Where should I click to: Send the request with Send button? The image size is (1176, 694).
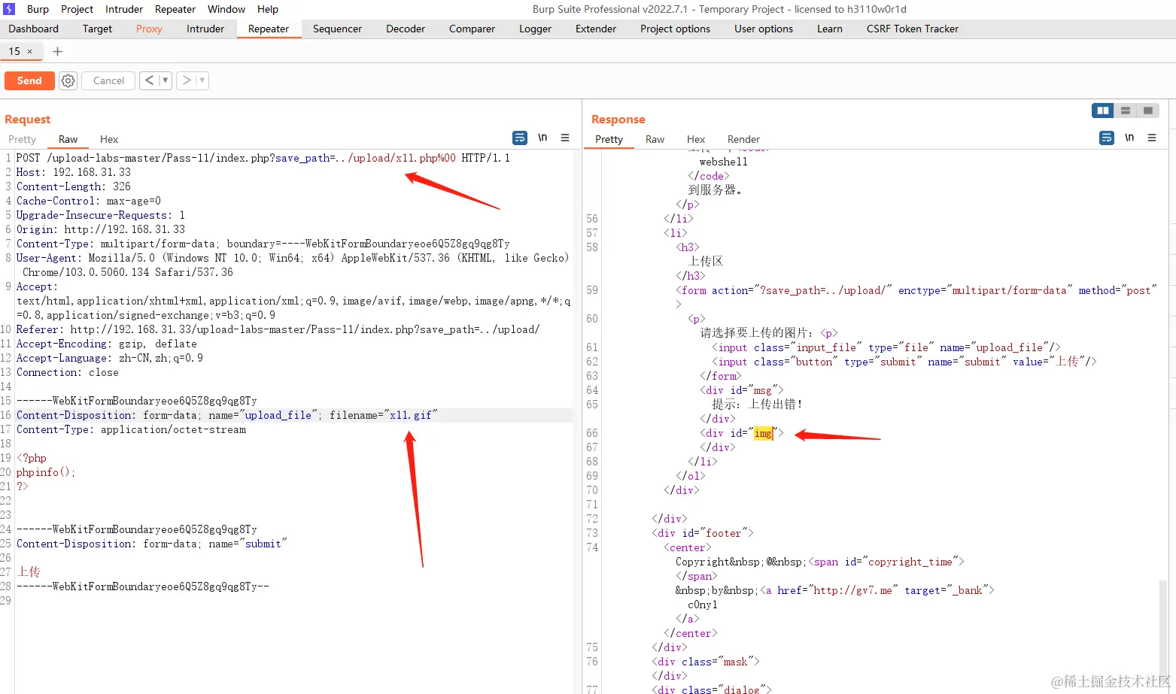click(29, 80)
